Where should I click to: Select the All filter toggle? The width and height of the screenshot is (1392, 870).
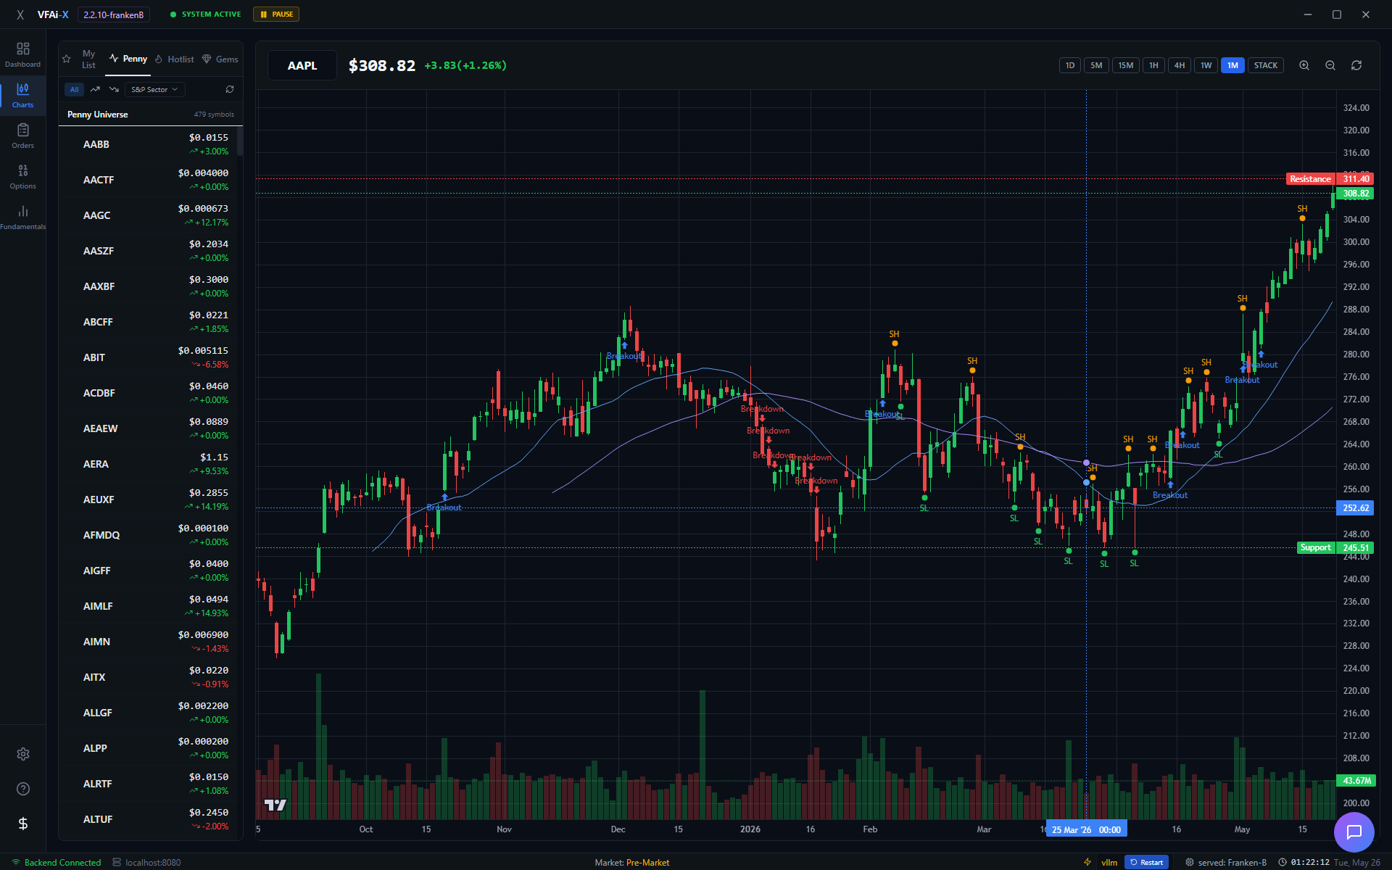pyautogui.click(x=74, y=89)
